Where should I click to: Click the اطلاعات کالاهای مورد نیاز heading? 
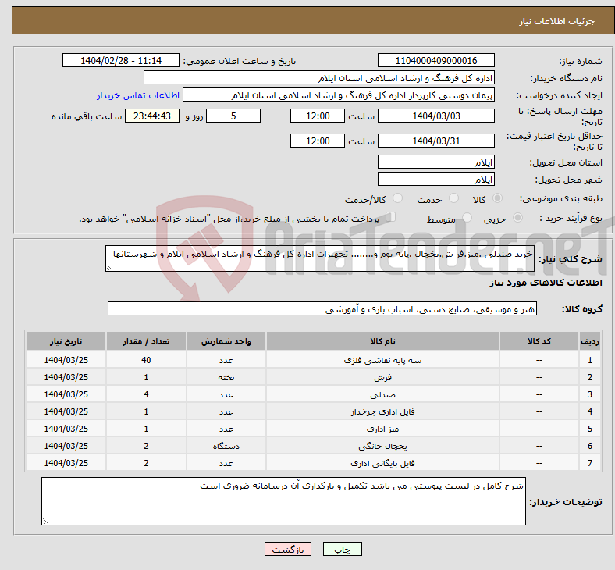(546, 283)
